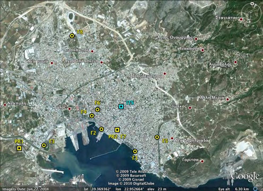The width and height of the screenshot is (263, 191).
Task: Select the Γ3 circle placemark
Action: [44, 145]
